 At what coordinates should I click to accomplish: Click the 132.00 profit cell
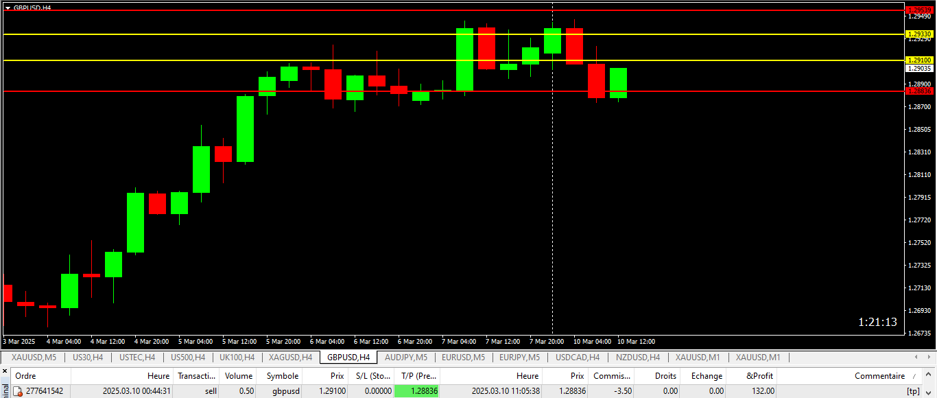[x=763, y=391]
